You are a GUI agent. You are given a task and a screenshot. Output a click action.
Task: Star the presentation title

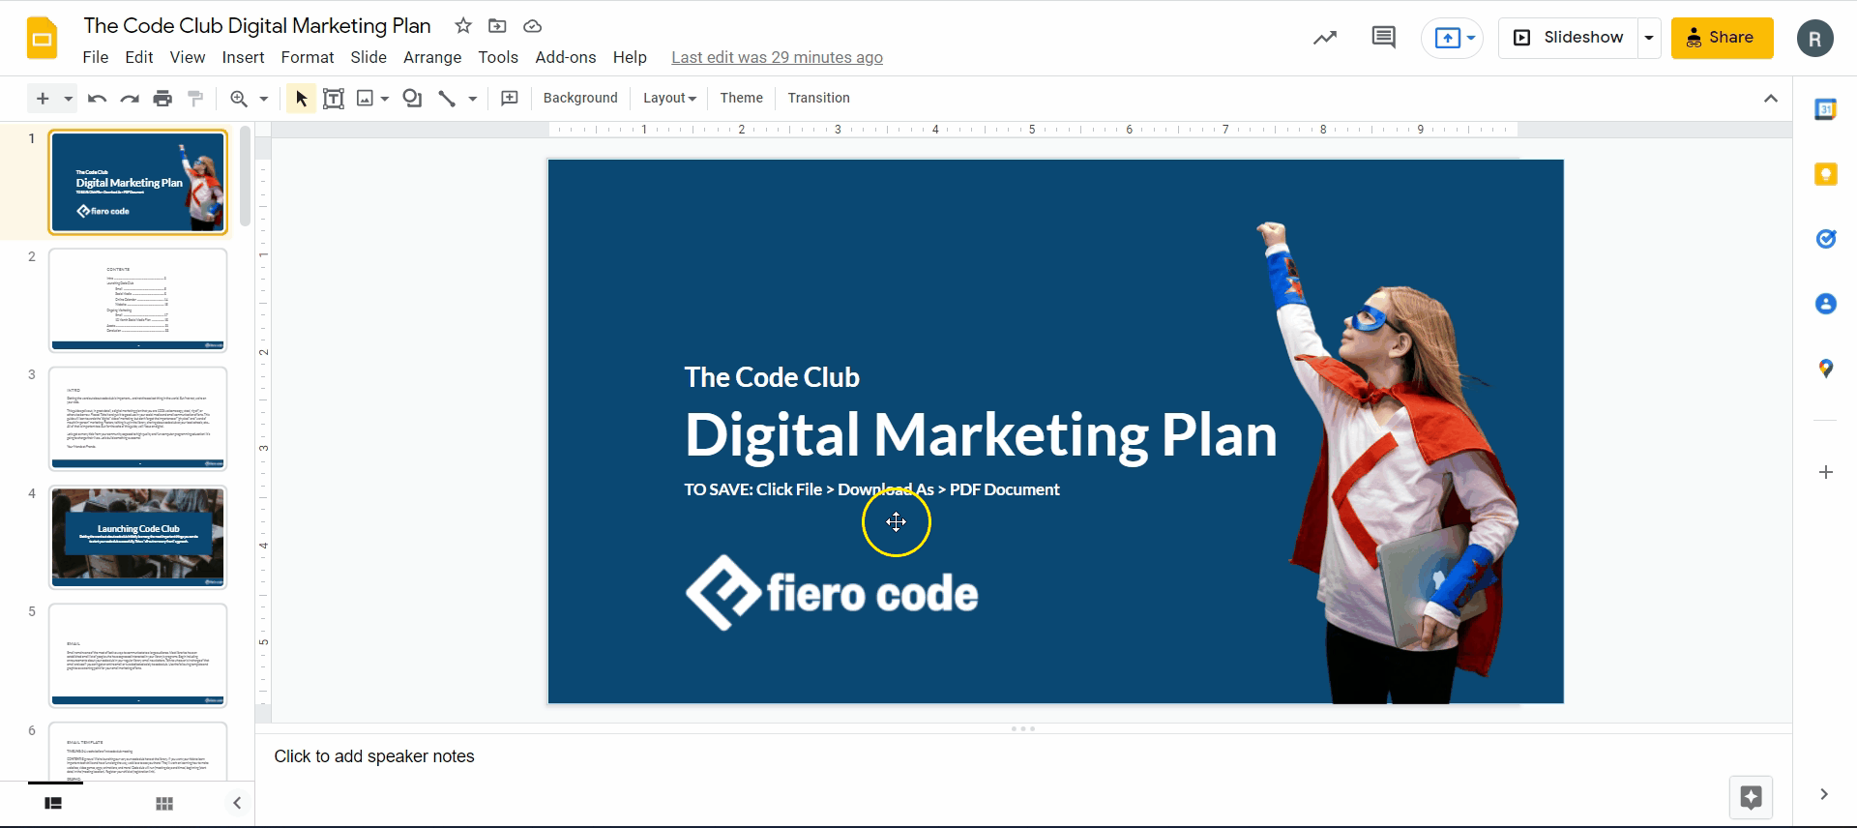tap(463, 26)
